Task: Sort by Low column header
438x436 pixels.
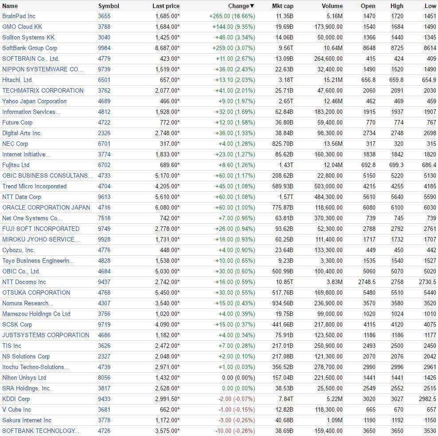Action: [430, 6]
